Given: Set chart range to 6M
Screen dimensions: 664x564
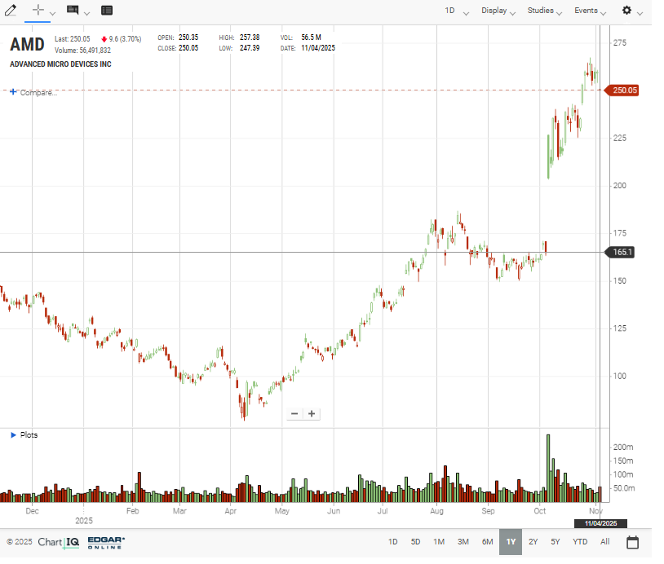Looking at the screenshot, I should point(487,542).
